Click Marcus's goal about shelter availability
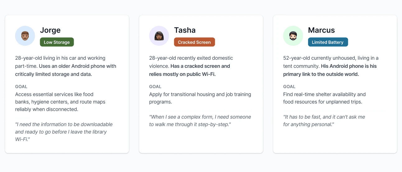402x172 pixels. [x=324, y=98]
